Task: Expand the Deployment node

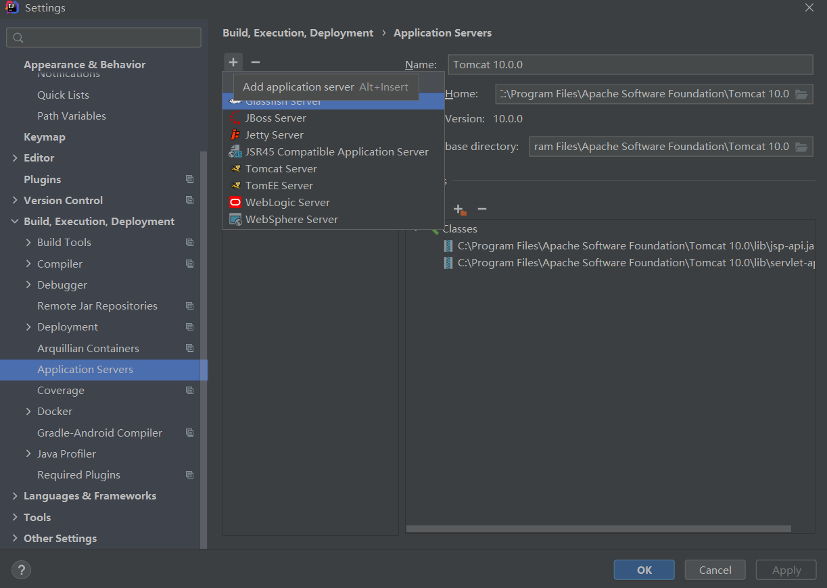Action: [28, 327]
